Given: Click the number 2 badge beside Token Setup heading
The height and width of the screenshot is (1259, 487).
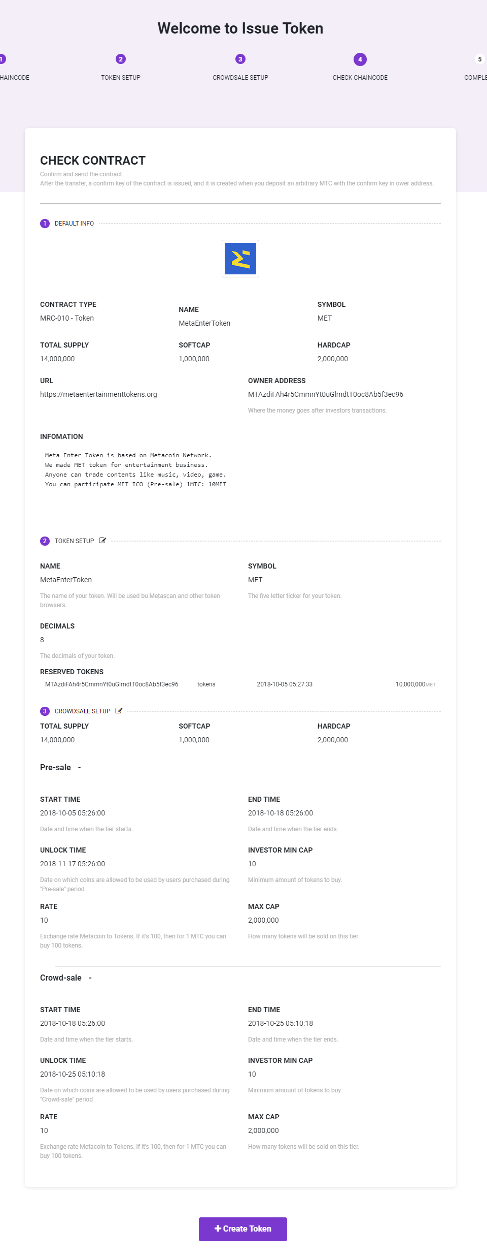Looking at the screenshot, I should pos(45,541).
